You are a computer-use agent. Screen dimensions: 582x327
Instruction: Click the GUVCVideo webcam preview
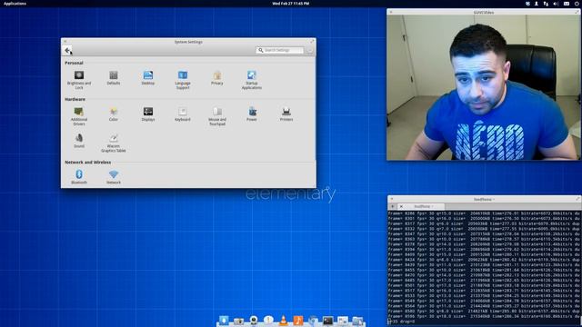pyautogui.click(x=483, y=87)
